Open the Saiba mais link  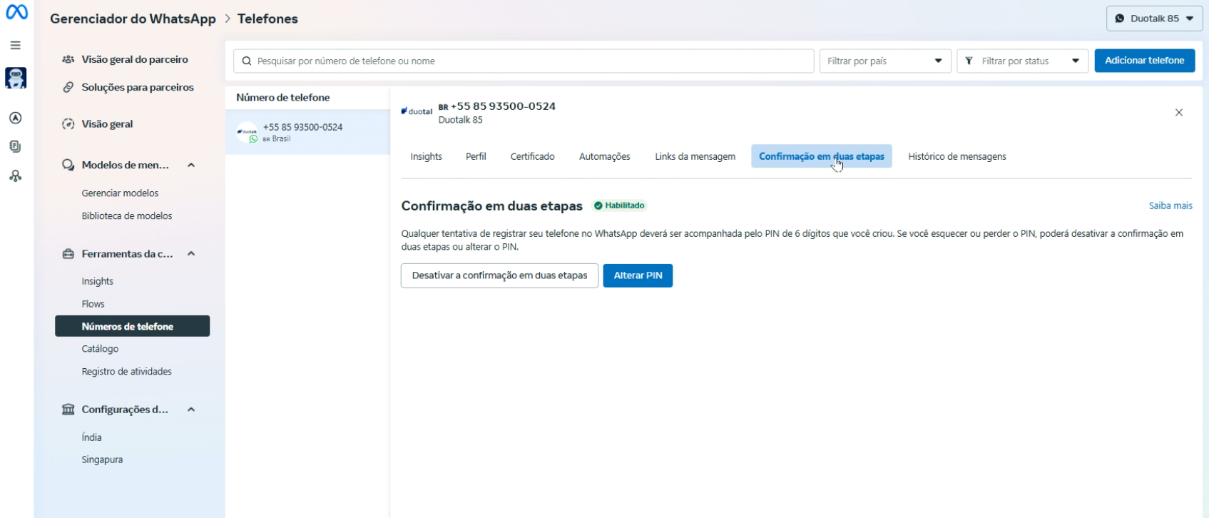[x=1170, y=205]
